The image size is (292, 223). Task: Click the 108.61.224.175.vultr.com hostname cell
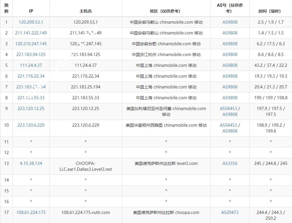click(x=86, y=212)
